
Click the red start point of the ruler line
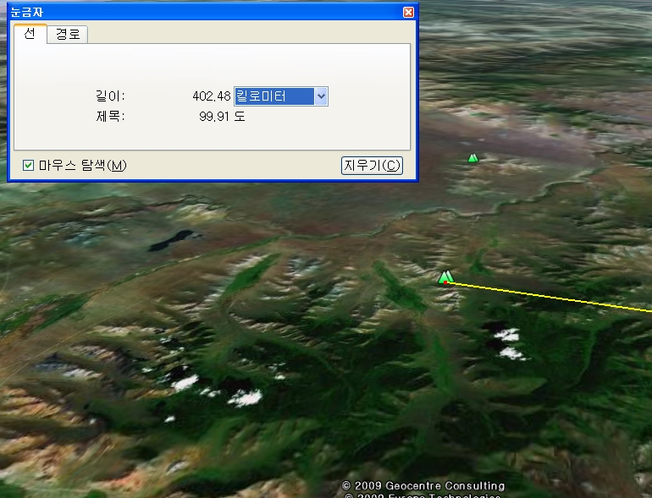[445, 282]
